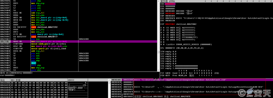The image size is (273, 98).
Task: Select ST7 FPU register row
Action: (x=179, y=68)
